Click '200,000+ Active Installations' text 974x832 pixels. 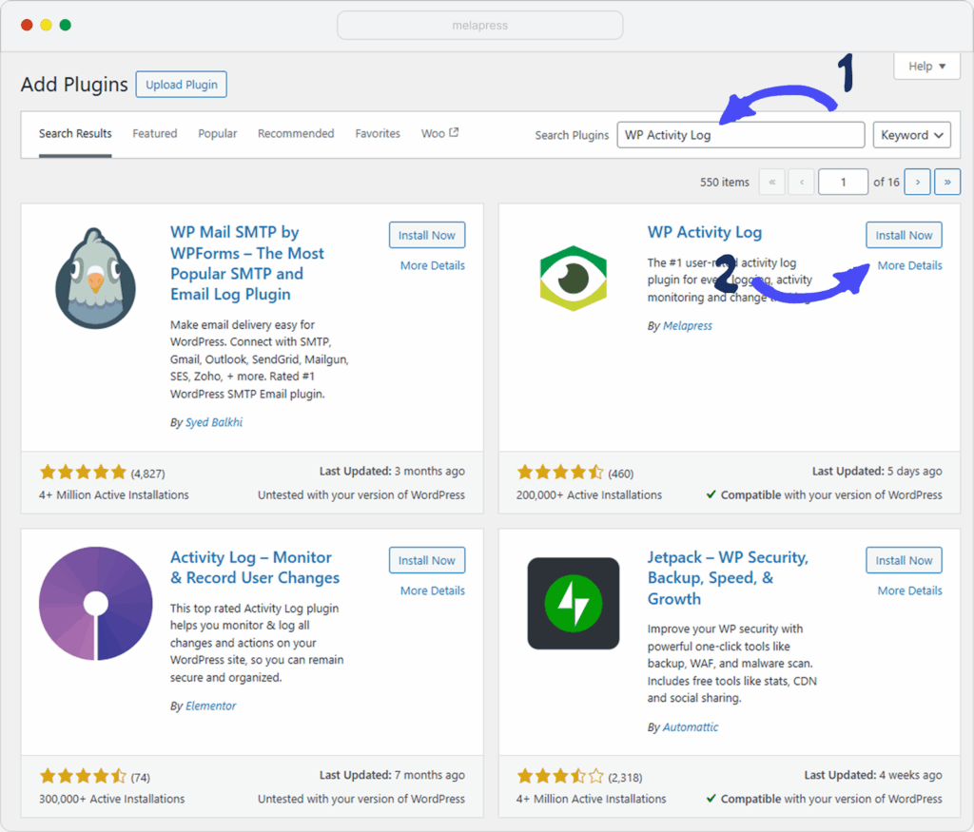589,494
